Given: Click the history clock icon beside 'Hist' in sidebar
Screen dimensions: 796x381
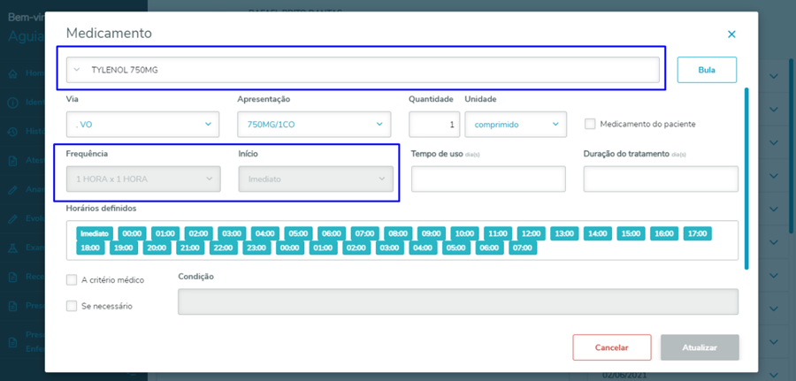Looking at the screenshot, I should (12, 132).
